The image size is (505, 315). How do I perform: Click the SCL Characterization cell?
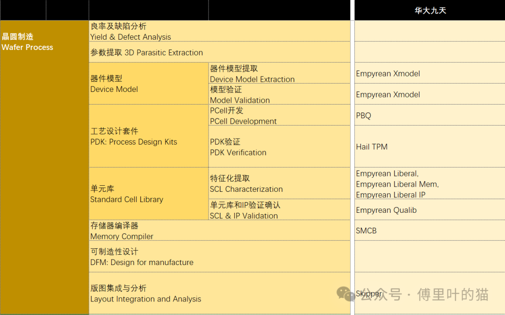tap(247, 183)
